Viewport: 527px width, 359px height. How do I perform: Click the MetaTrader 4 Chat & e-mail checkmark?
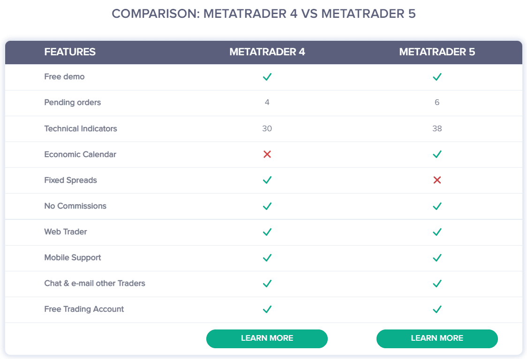[267, 284]
